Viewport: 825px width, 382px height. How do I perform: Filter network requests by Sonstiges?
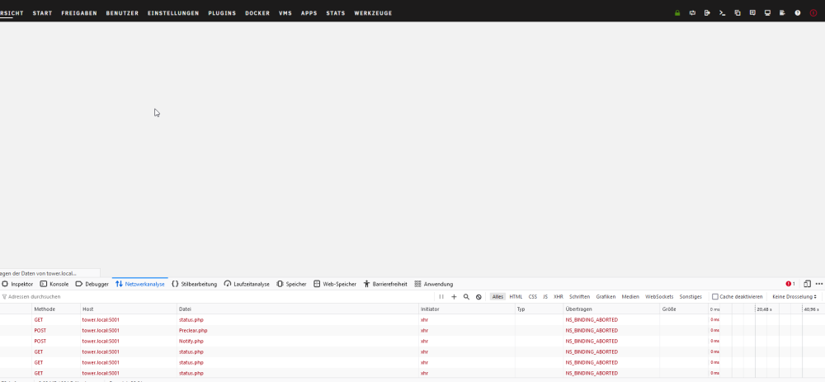pyautogui.click(x=691, y=297)
